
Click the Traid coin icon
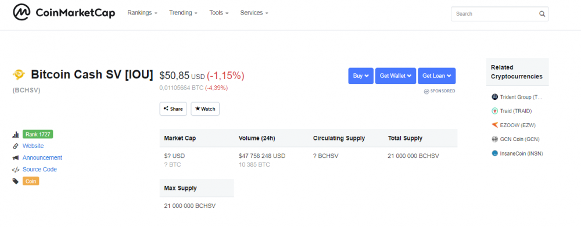(494, 111)
